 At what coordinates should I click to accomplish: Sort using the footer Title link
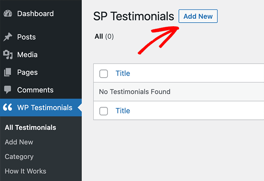coord(123,111)
